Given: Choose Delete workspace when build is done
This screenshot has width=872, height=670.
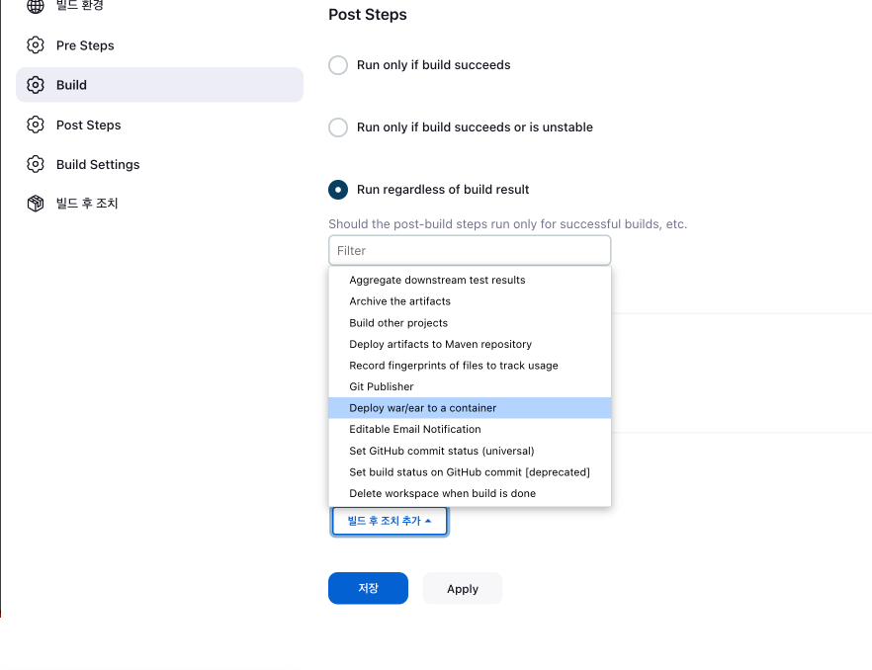Looking at the screenshot, I should pyautogui.click(x=442, y=493).
